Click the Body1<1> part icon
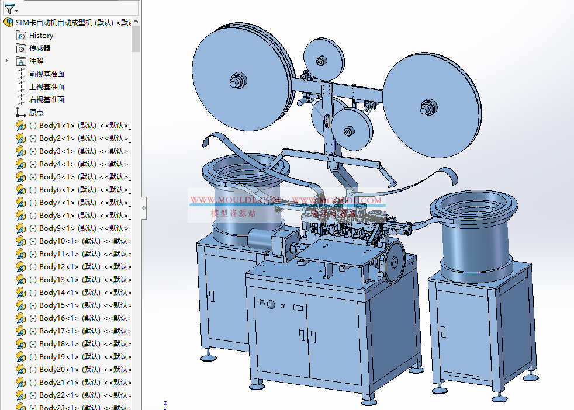This screenshot has height=410, width=574. pyautogui.click(x=21, y=126)
